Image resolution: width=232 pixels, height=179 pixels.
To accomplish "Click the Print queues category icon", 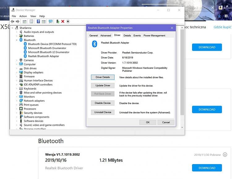I will tap(21, 105).
